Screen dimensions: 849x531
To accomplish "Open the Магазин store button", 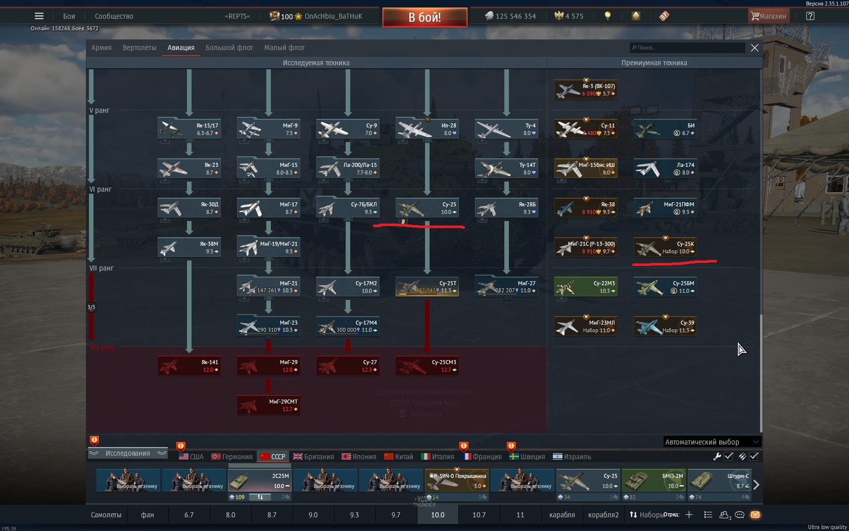I will [x=768, y=16].
